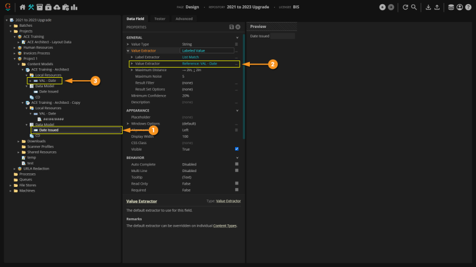Save properties with the disk icon

pos(231,27)
